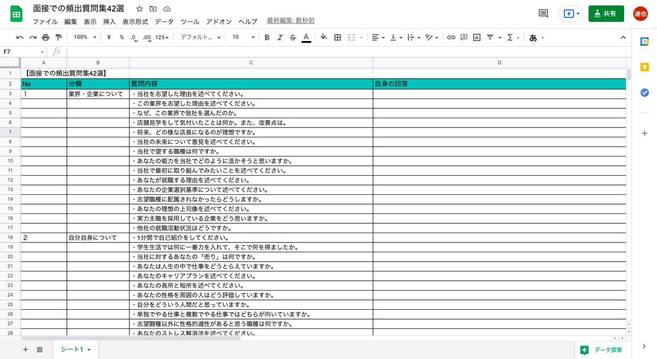The height and width of the screenshot is (359, 657).
Task: Open the font size 10 dropdown
Action: point(244,37)
